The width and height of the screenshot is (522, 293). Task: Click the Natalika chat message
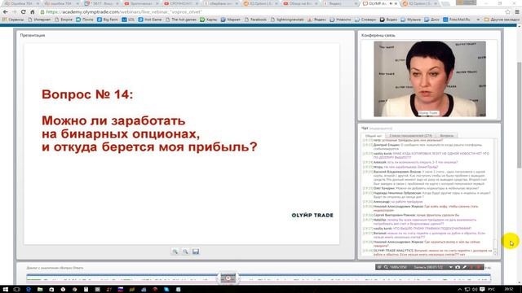point(420,221)
